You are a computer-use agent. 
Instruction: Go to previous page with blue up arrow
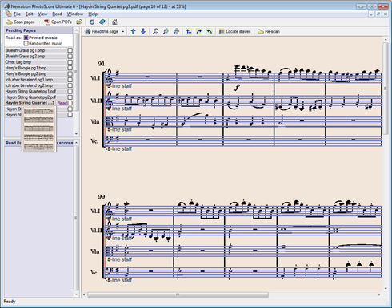[x=134, y=31]
